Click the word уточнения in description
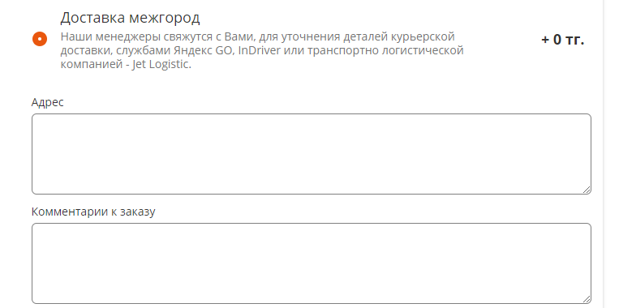Image resolution: width=619 pixels, height=308 pixels. 308,37
